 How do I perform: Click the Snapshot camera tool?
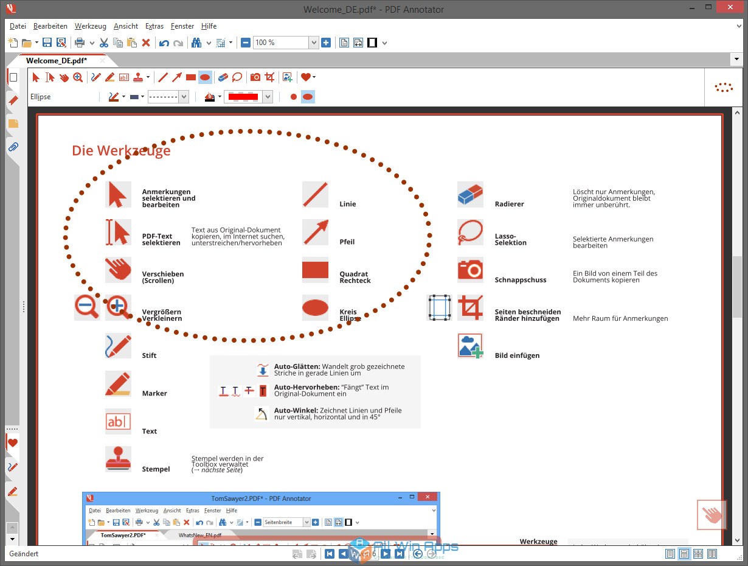pos(255,77)
